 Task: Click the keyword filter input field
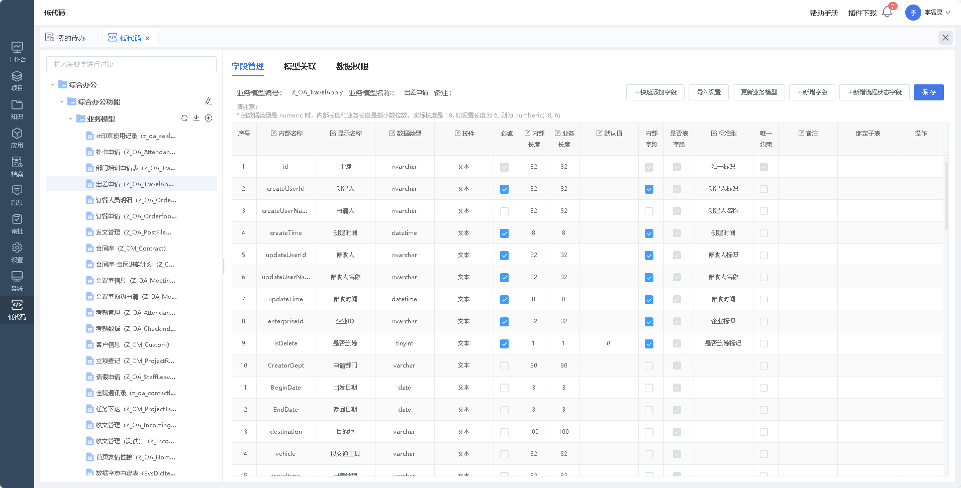[131, 64]
